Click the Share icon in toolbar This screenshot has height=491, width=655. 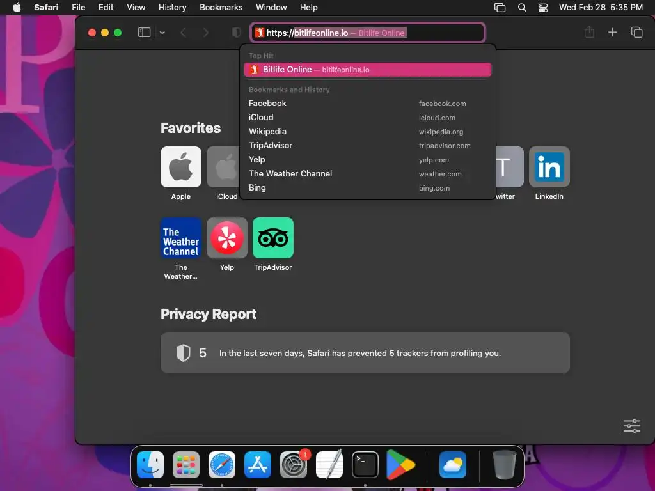tap(589, 32)
